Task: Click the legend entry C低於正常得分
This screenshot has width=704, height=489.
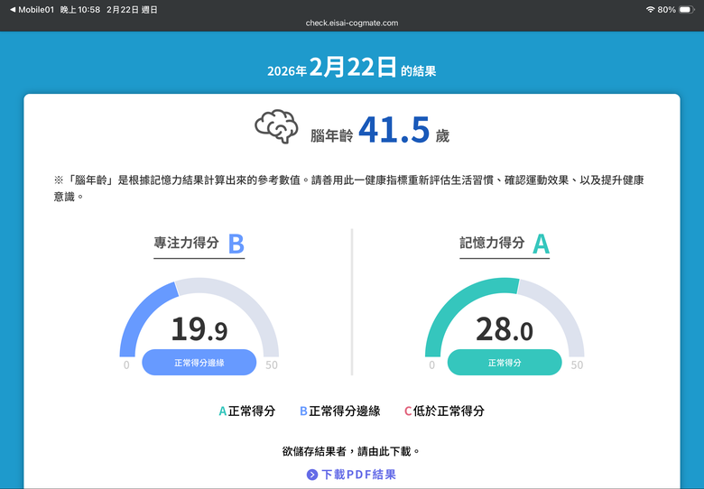Action: [444, 411]
